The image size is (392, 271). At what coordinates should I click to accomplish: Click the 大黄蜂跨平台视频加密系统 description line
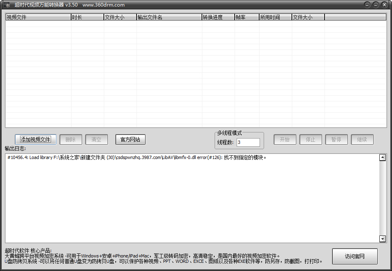pos(142,256)
